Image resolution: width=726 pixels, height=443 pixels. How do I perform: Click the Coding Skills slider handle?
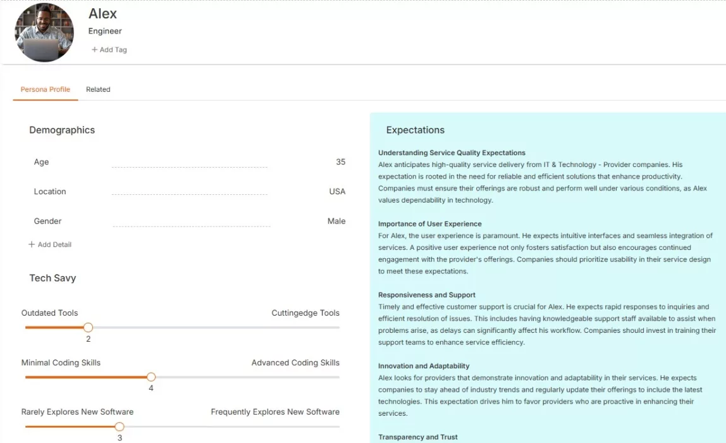click(151, 377)
